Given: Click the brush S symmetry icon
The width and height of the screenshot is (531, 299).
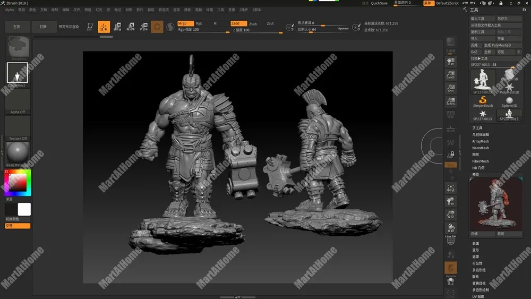Looking at the screenshot, I should pos(290,27).
